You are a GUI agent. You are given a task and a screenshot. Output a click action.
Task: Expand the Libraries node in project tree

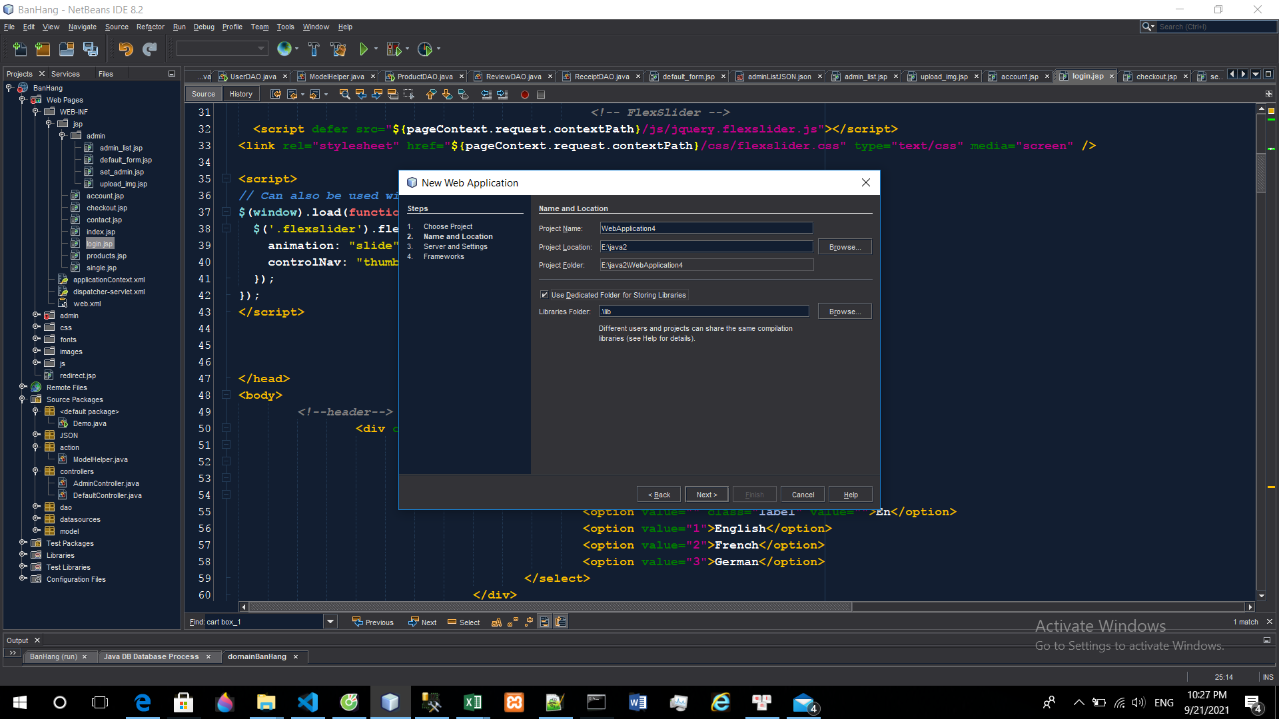point(23,555)
